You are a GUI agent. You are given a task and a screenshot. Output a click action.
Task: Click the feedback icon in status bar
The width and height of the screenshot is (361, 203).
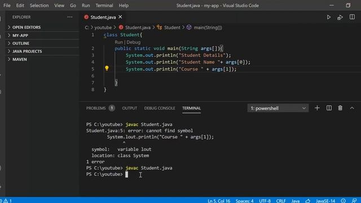click(x=354, y=201)
